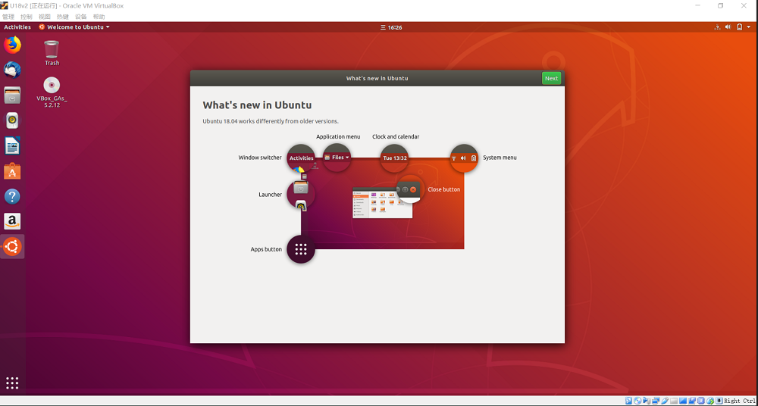Launch Amazon from the dock
758x406 pixels.
[13, 221]
